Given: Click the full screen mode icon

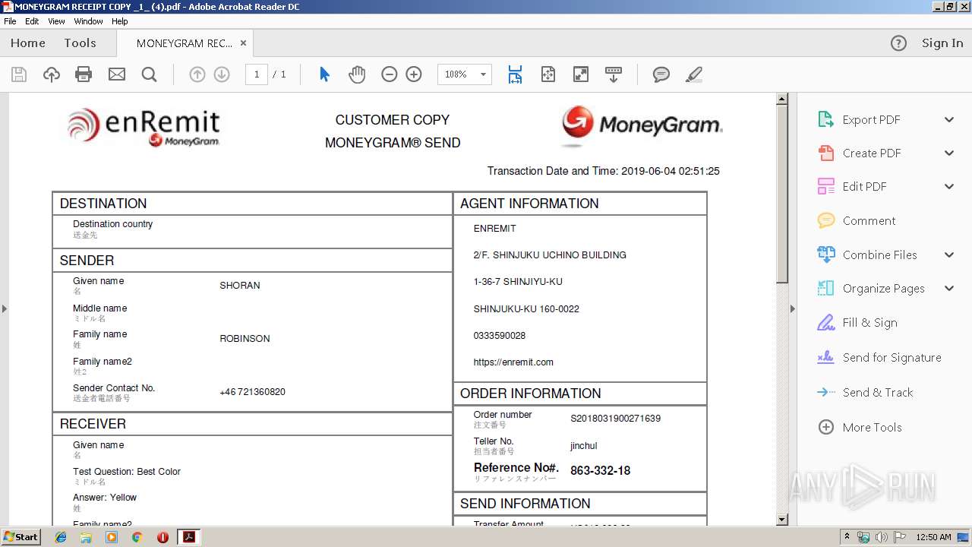Looking at the screenshot, I should pyautogui.click(x=580, y=74).
